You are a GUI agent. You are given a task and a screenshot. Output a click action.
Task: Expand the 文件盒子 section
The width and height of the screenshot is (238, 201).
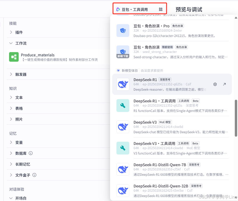tap(11, 175)
